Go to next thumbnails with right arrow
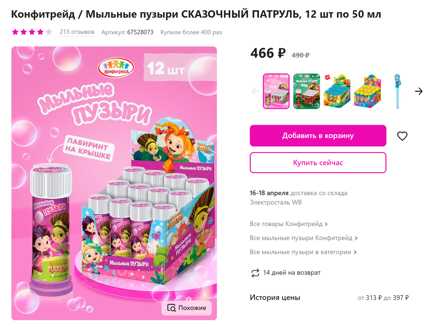 click(419, 91)
